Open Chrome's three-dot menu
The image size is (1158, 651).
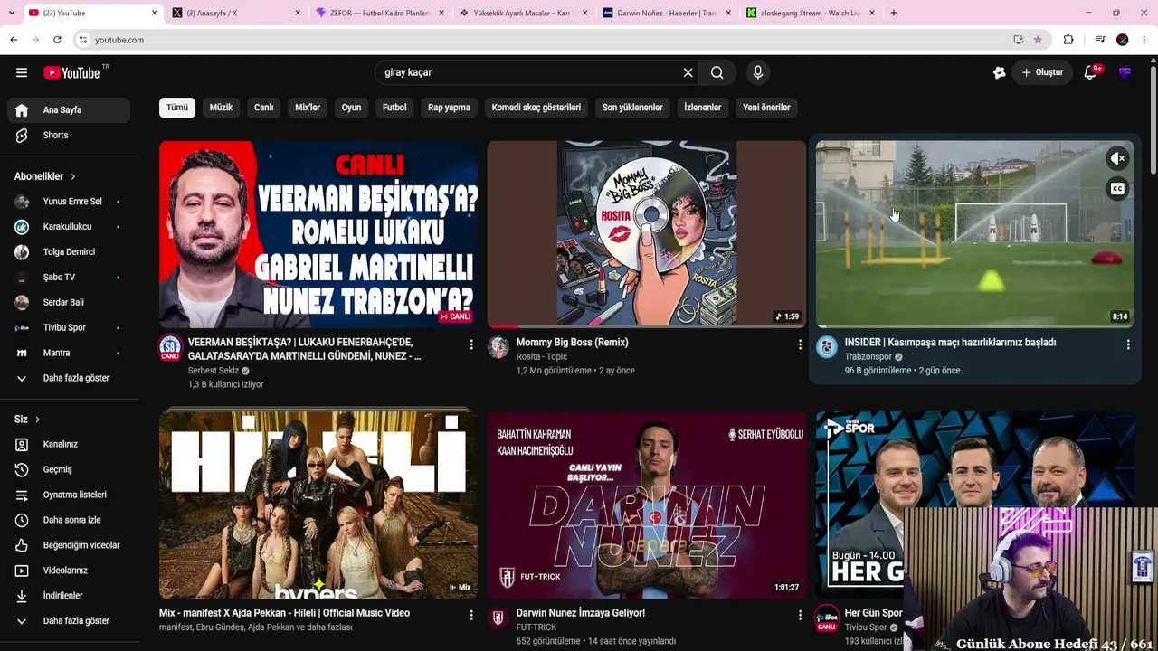[x=1144, y=40]
